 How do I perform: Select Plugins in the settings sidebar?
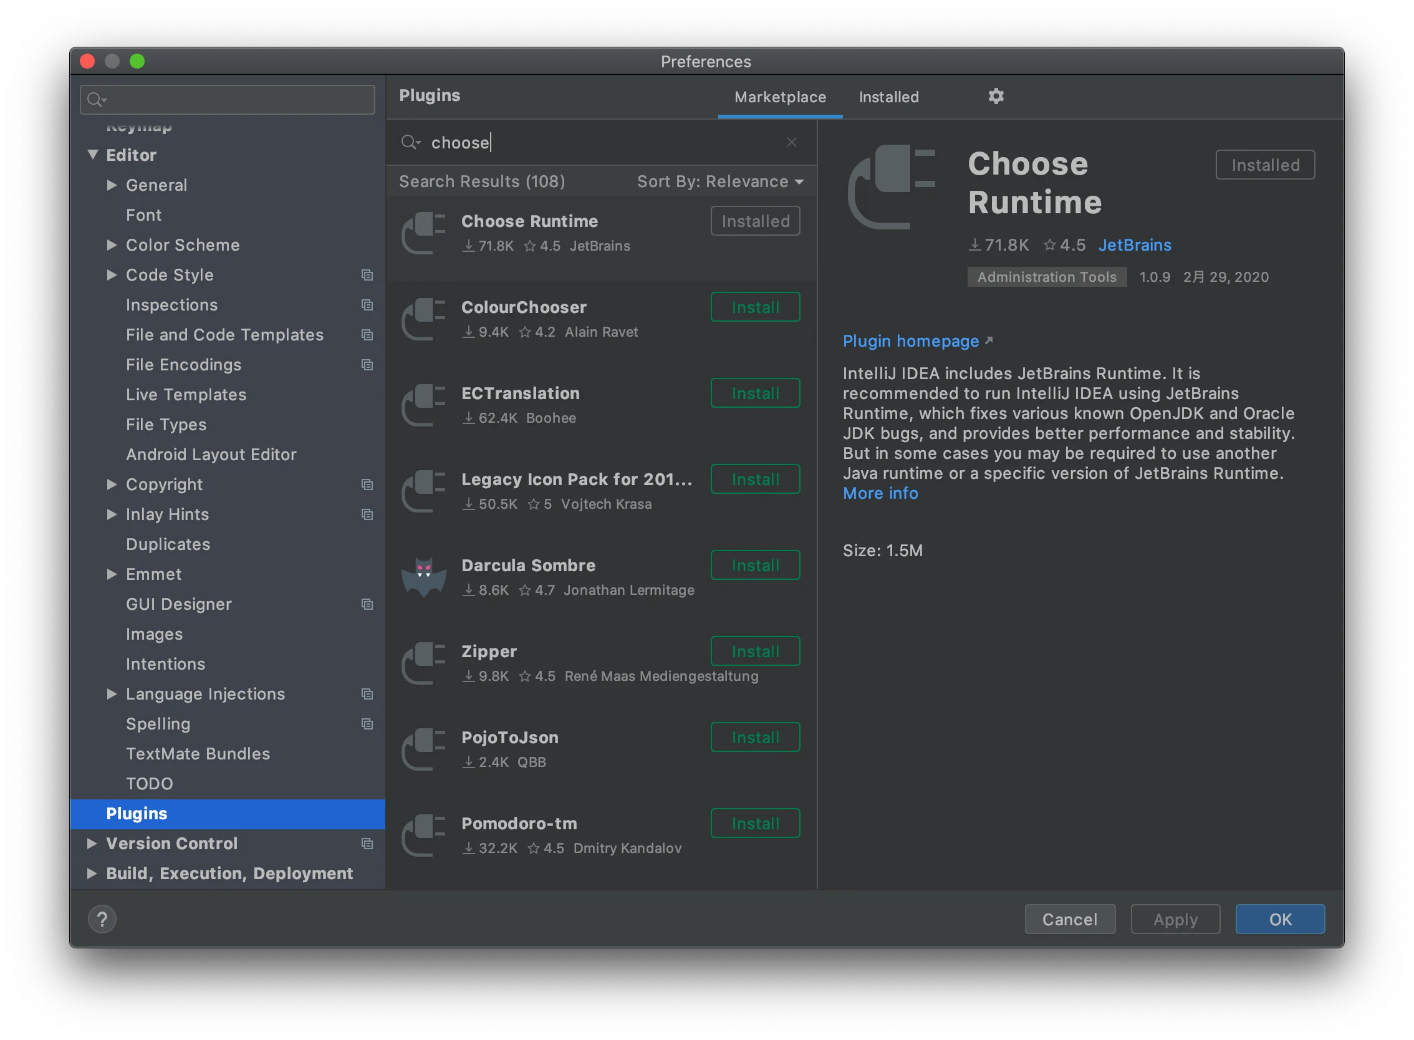pyautogui.click(x=137, y=814)
